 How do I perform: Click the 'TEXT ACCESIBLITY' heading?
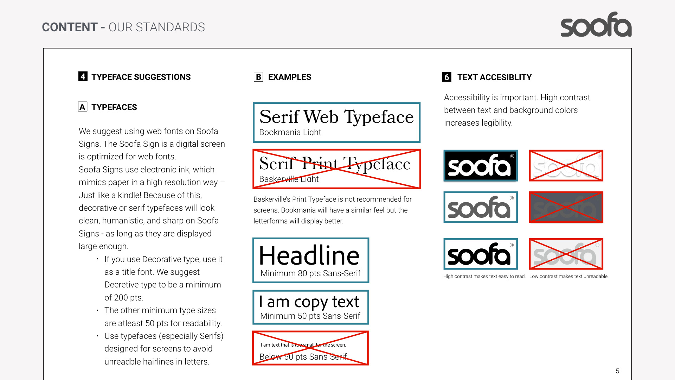(494, 77)
